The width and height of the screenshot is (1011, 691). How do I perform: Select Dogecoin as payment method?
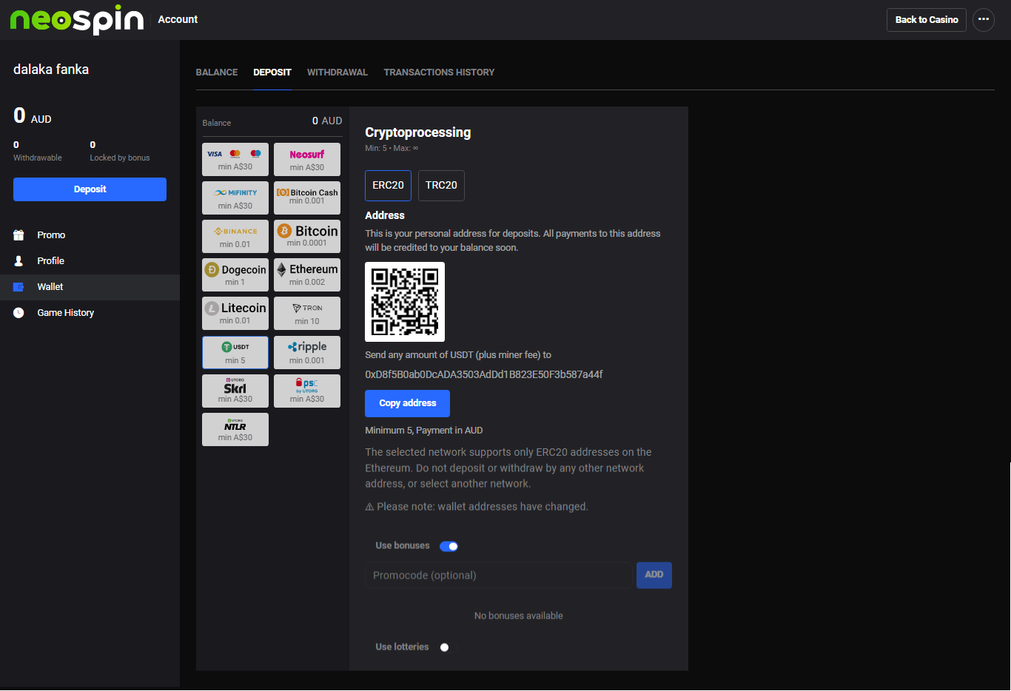pyautogui.click(x=235, y=274)
